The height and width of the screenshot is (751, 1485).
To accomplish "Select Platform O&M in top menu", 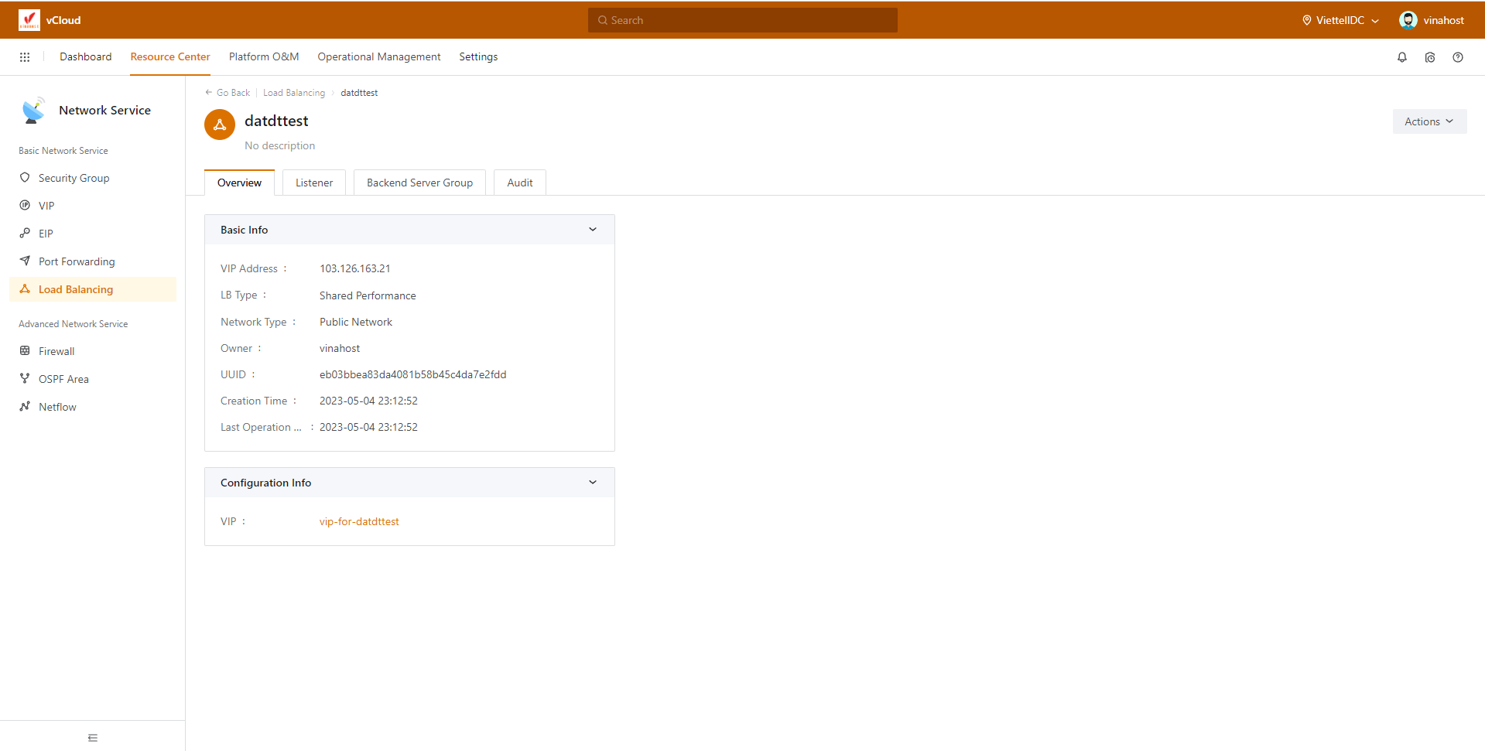I will tap(264, 57).
